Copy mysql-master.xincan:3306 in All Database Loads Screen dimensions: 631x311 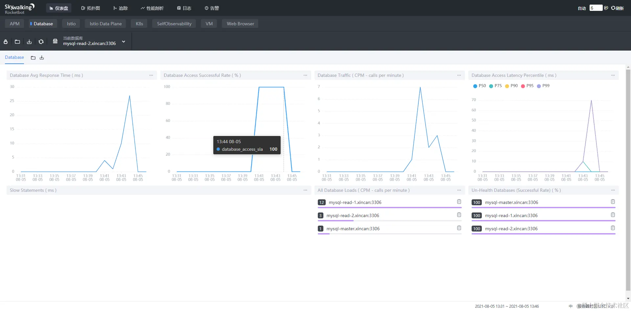coord(459,228)
